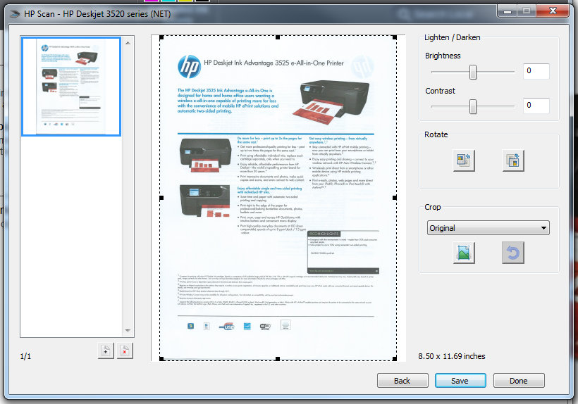Viewport: 578px width, 404px height.
Task: Minimize the HP Scan window
Action: 508,11
